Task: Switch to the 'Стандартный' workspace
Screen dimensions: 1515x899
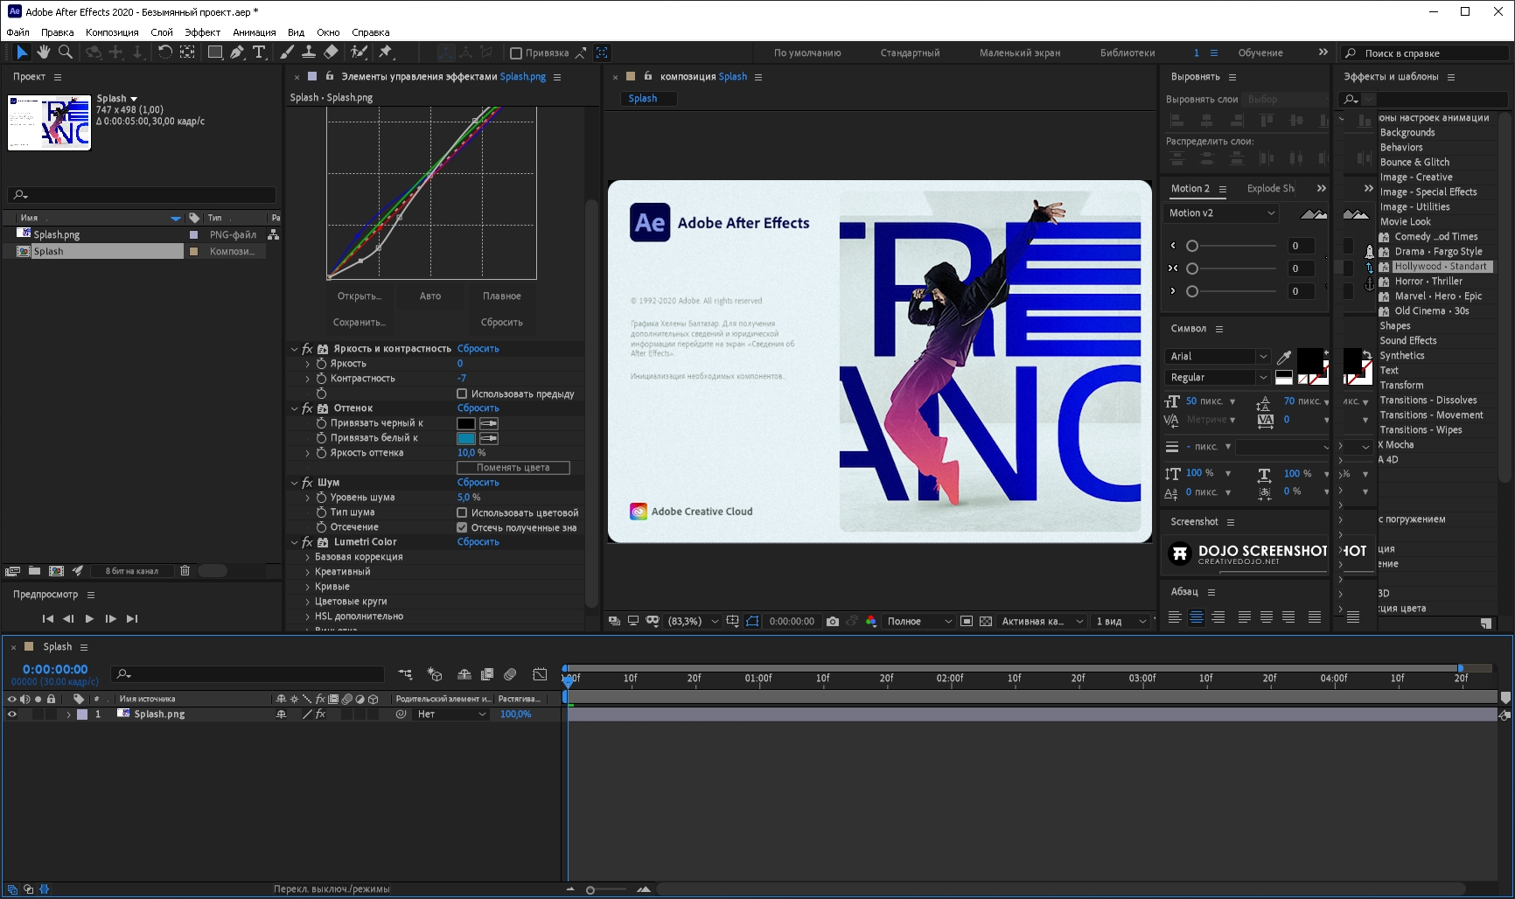Action: coord(910,53)
